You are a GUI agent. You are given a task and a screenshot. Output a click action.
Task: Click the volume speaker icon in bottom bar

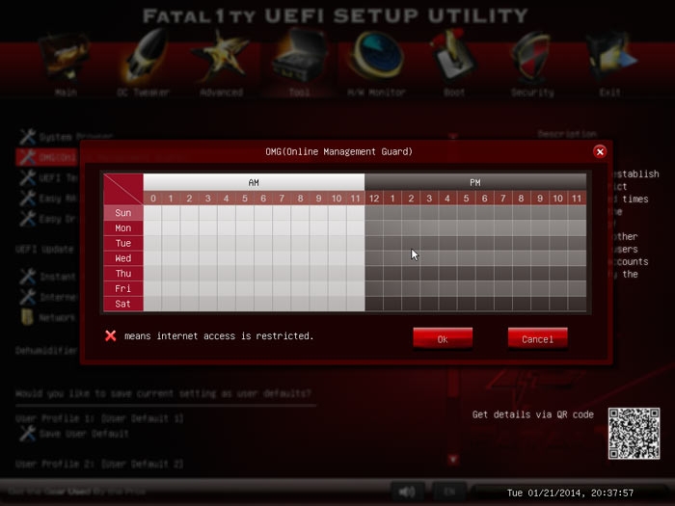coord(407,492)
